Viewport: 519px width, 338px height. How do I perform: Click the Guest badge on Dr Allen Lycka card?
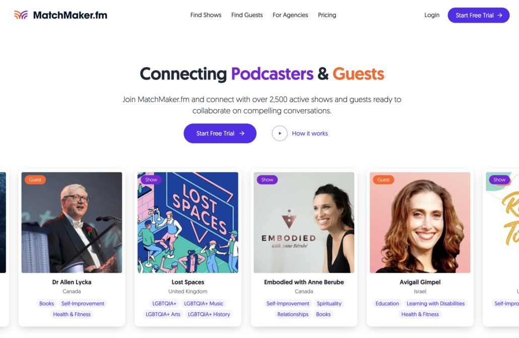35,180
